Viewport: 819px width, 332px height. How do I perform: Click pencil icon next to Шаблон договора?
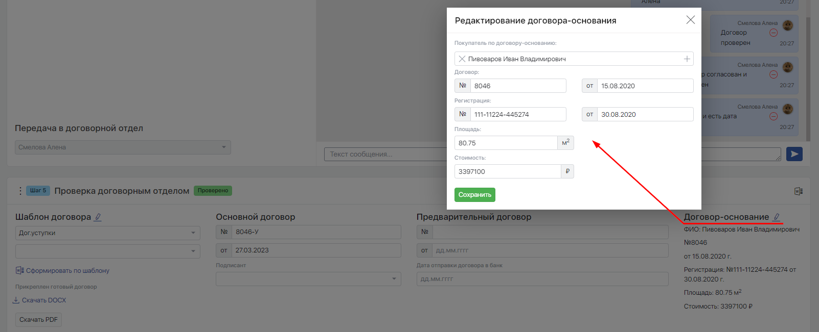tap(98, 217)
